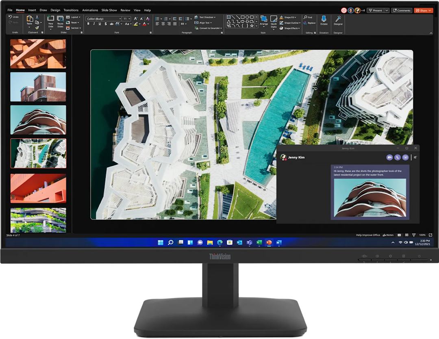Select the green vertical garden slide thumbnail

tap(38, 220)
